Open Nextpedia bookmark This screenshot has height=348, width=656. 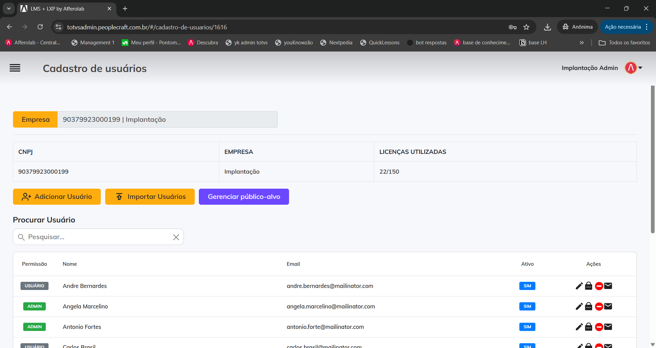[x=337, y=43]
